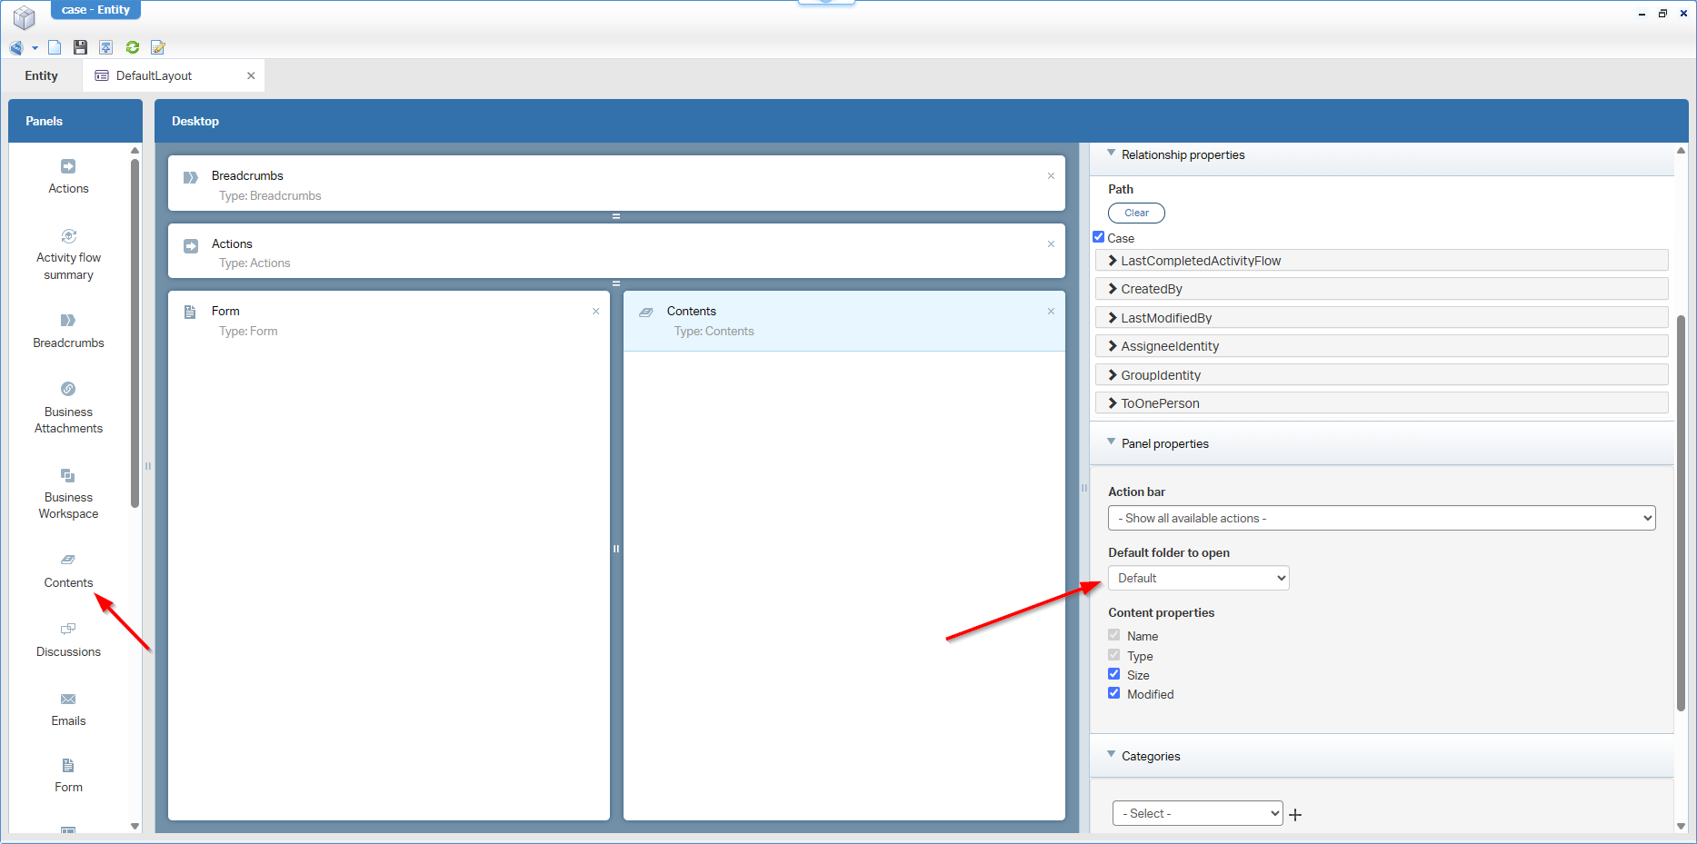
Task: Open the Default folder to open dropdown
Action: 1198,578
